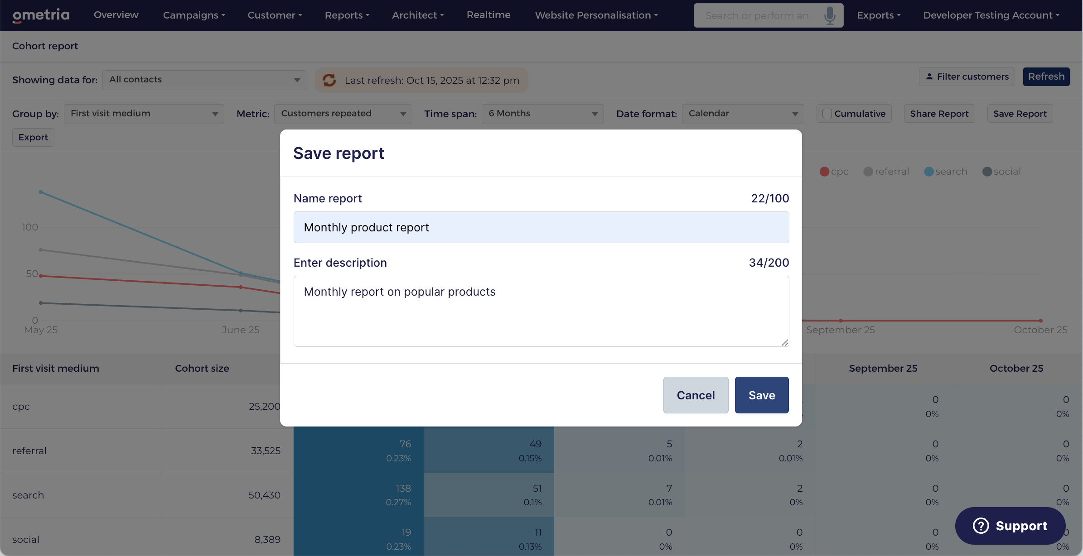Click the Filter customers button

click(x=967, y=77)
